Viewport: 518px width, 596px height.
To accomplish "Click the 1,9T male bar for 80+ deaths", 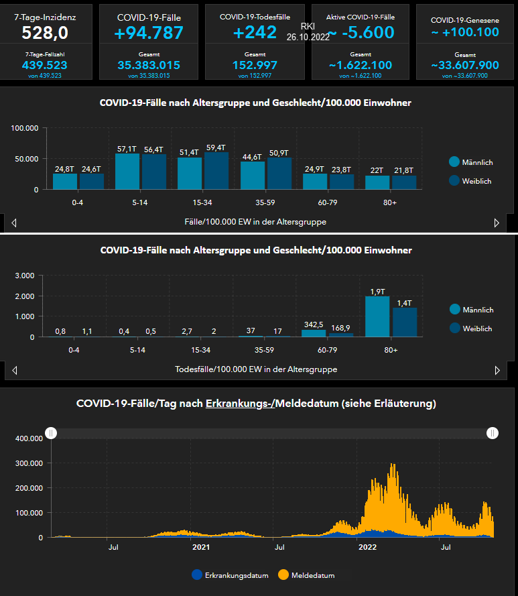I will click(377, 316).
